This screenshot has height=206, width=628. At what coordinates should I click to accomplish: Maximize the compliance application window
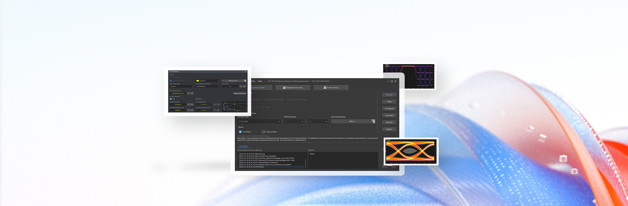point(392,81)
